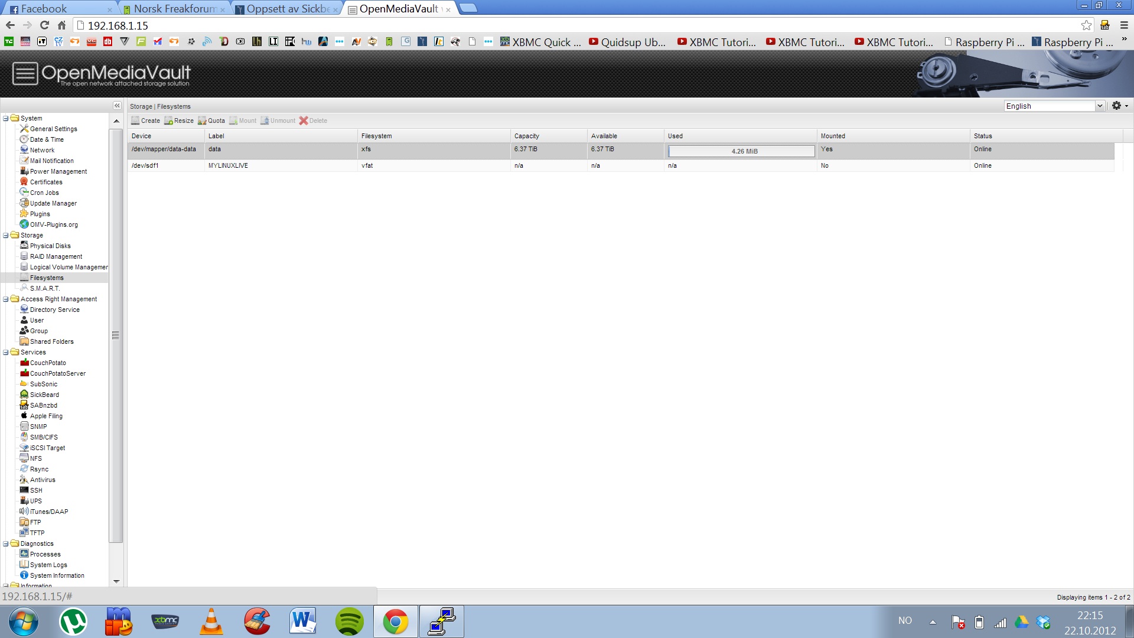Click Delete toolbar button
1134x638 pixels.
pyautogui.click(x=313, y=121)
